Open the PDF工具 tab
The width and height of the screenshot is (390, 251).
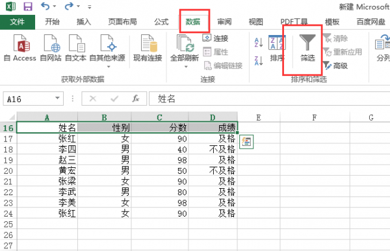click(x=294, y=22)
